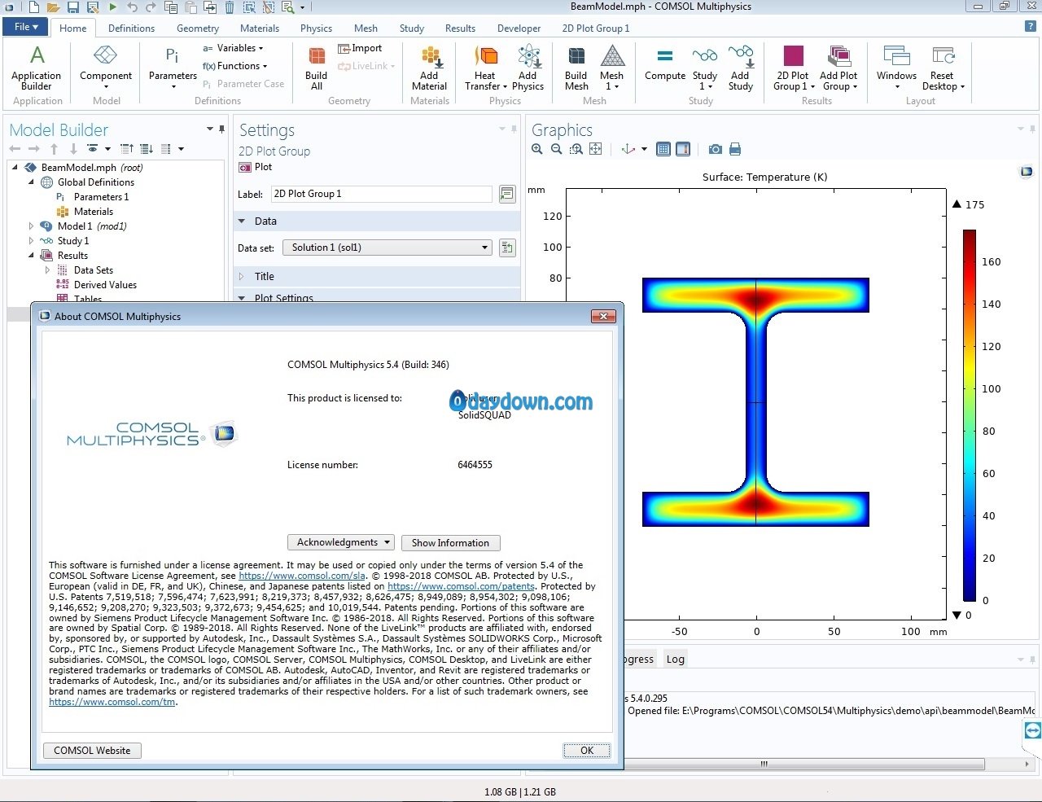This screenshot has height=802, width=1042.
Task: Click Move Up arrow in Model Builder toolbar
Action: tap(54, 149)
